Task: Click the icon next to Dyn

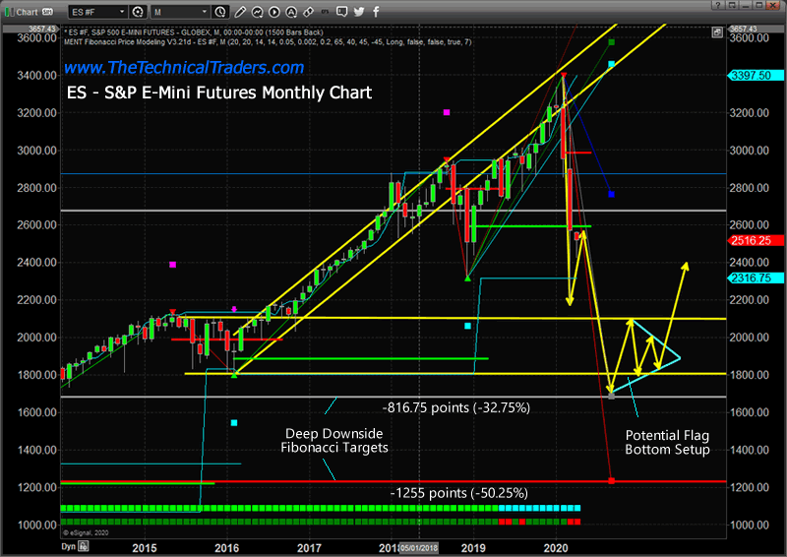Action: tap(84, 546)
